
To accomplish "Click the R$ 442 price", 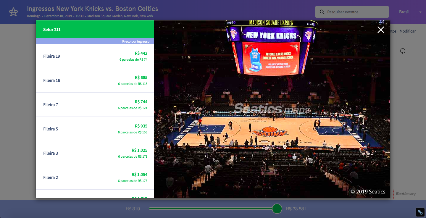I will pyautogui.click(x=141, y=53).
